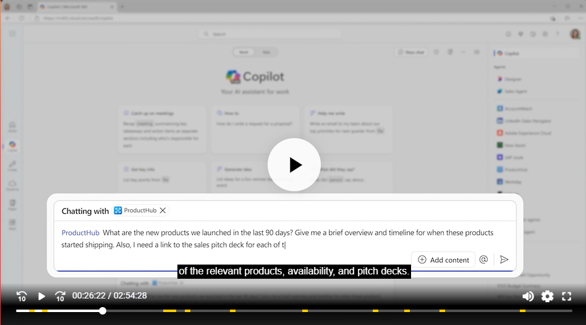The image size is (586, 325).
Task: Click the large center play button
Action: pos(294,165)
